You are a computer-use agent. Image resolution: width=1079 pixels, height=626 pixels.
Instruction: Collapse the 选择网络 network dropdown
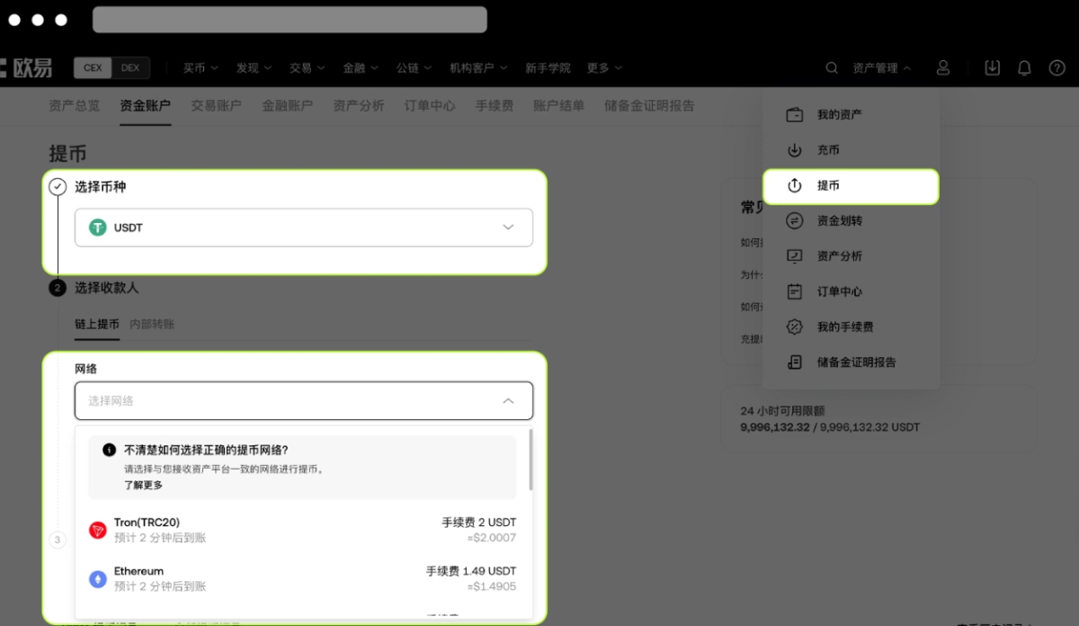(508, 401)
